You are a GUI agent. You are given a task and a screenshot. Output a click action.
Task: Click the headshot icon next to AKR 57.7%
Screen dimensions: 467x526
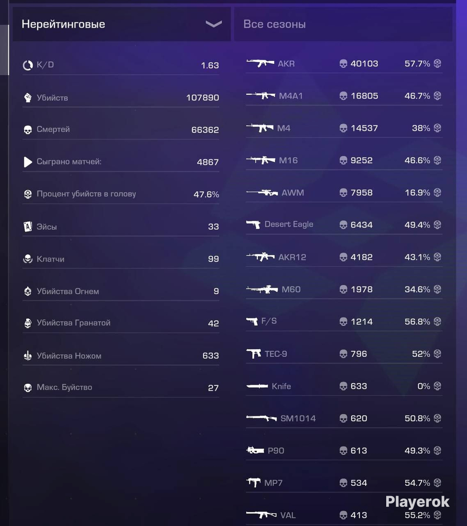437,64
